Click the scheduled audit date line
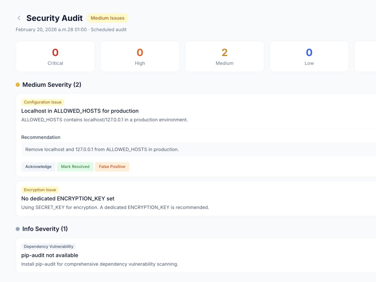The height and width of the screenshot is (282, 376). click(71, 29)
